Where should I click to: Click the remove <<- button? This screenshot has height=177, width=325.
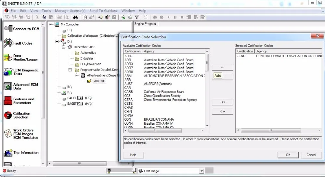tap(222, 111)
